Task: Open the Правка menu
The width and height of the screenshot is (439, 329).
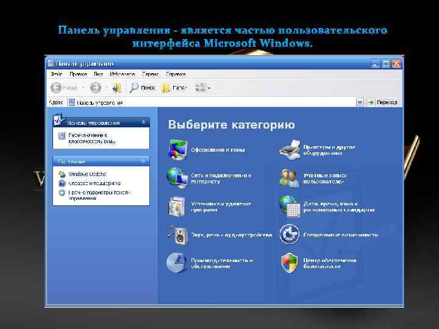Action: tap(78, 74)
